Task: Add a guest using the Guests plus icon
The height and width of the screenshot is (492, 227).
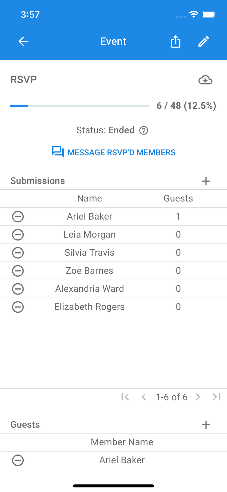Action: [206, 425]
